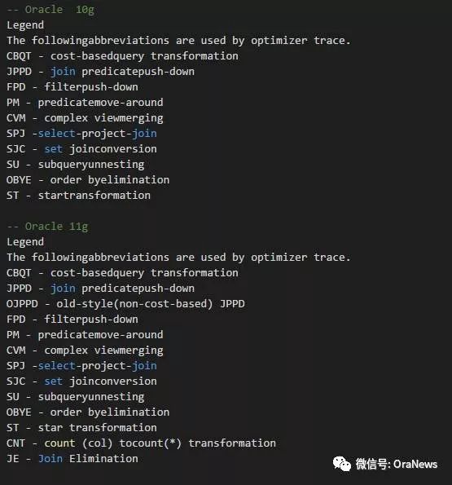The image size is (452, 485).
Task: Click the first 'Legend' heading
Action: pos(25,25)
